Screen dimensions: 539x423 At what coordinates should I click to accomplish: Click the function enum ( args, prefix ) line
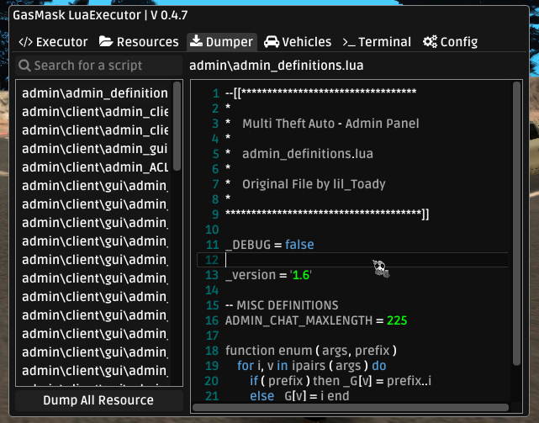point(311,351)
